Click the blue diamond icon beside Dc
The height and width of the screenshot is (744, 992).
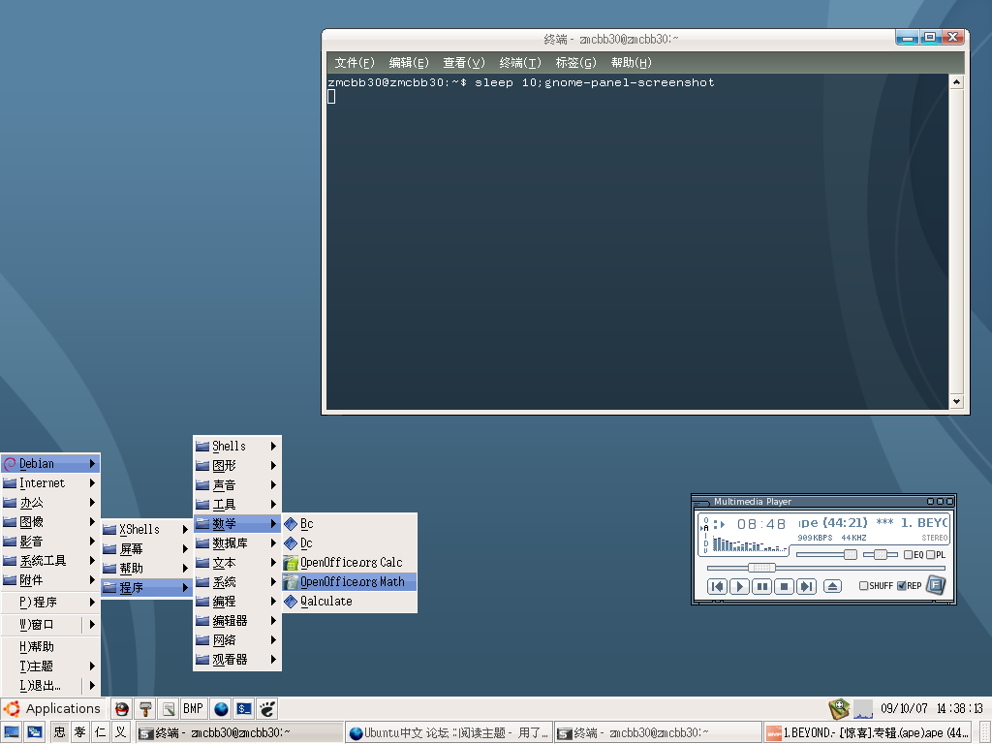pyautogui.click(x=291, y=543)
